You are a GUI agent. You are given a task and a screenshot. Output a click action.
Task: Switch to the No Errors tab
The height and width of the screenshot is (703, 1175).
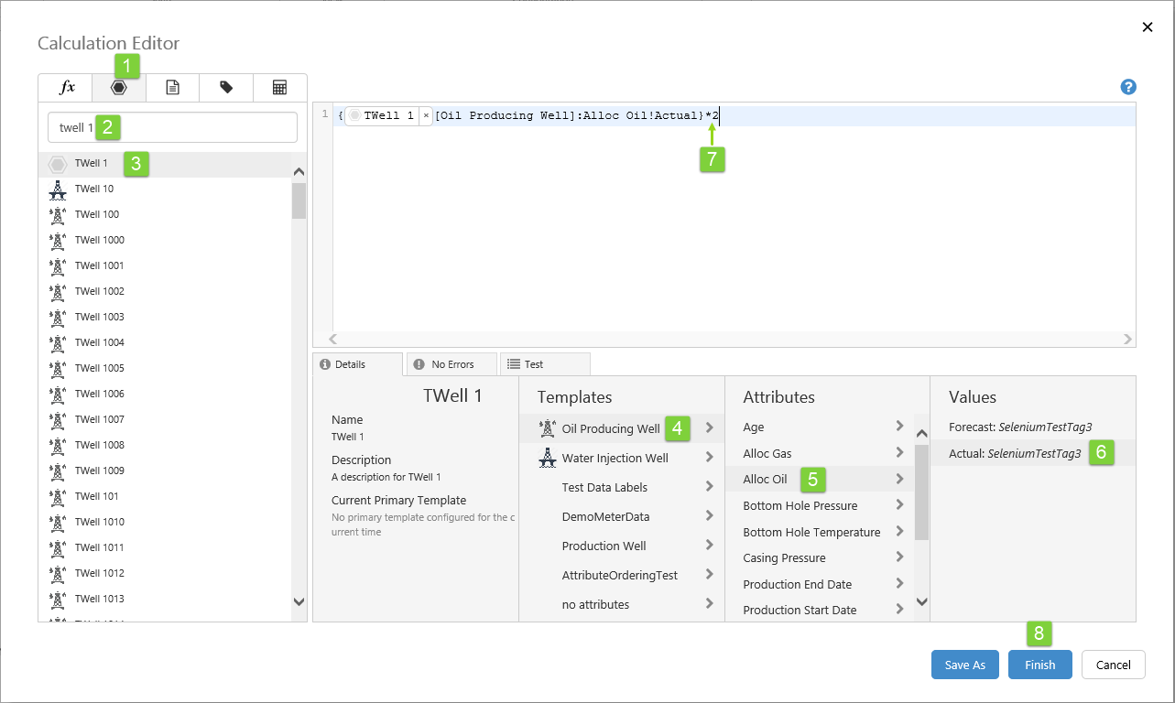coord(452,364)
